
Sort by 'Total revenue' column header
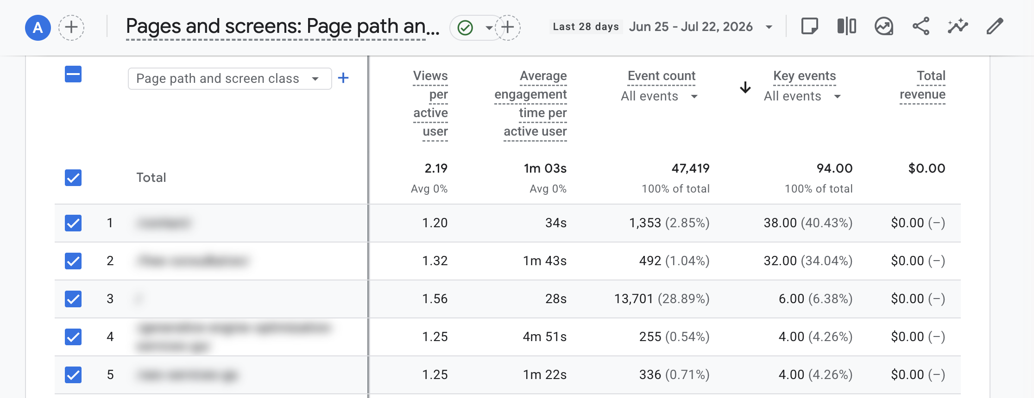(922, 85)
